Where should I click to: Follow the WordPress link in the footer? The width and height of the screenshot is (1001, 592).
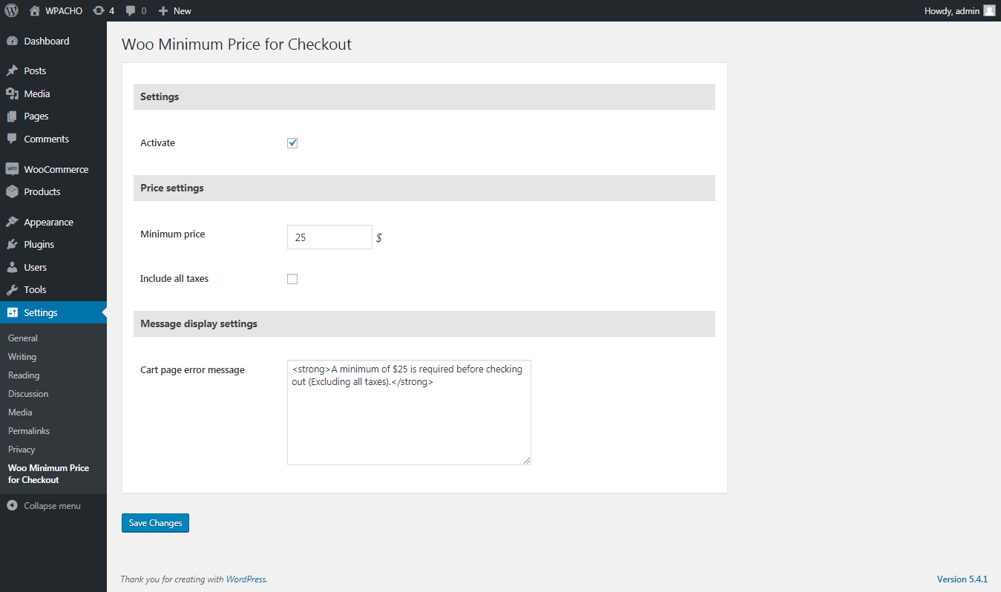(x=246, y=579)
